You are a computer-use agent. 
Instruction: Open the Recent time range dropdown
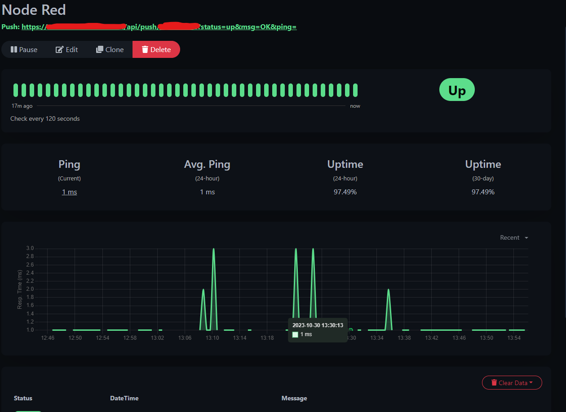(x=513, y=237)
